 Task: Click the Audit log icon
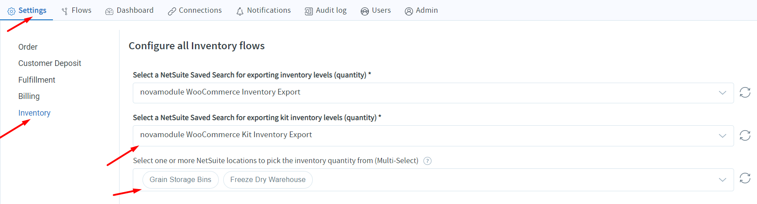tap(309, 11)
